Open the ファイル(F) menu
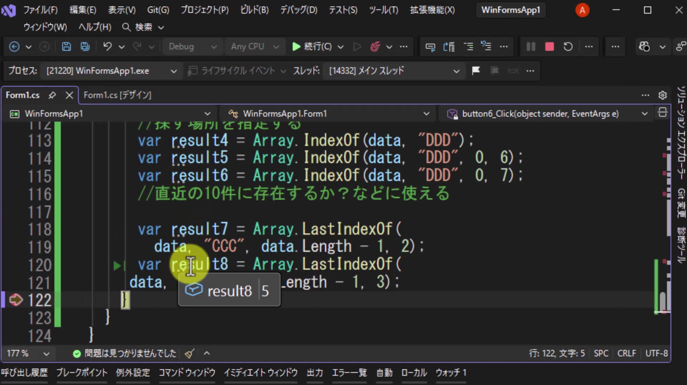This screenshot has width=687, height=385. [x=40, y=10]
